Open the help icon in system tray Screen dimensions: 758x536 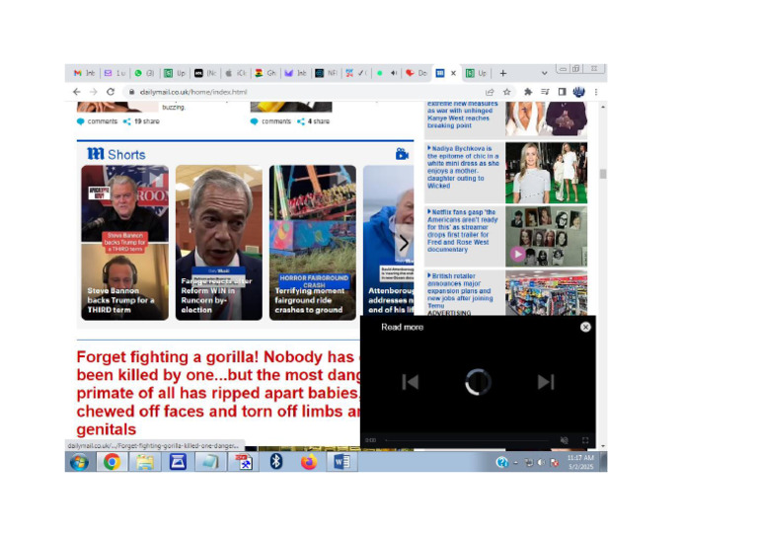click(501, 463)
